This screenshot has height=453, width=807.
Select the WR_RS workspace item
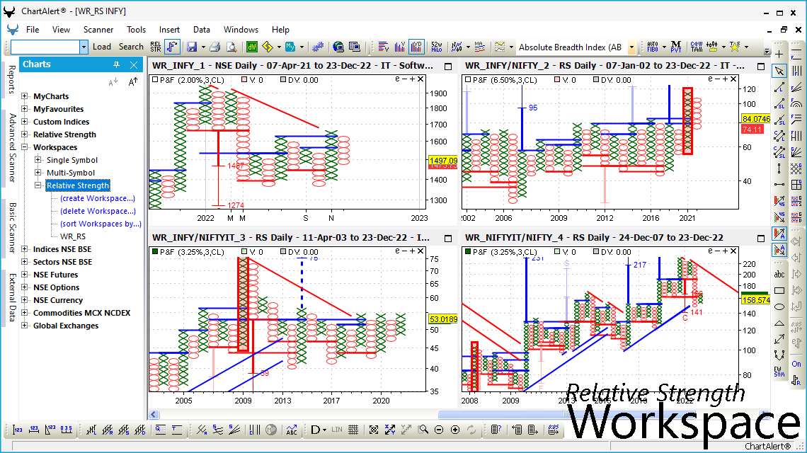point(73,236)
